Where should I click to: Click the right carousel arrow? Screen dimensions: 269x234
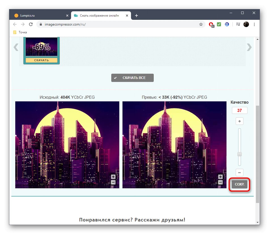249,47
